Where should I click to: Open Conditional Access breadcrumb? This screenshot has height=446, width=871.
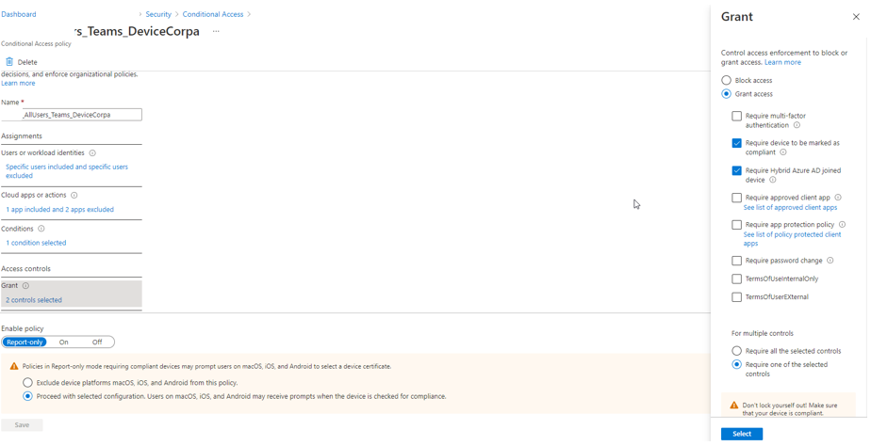pos(212,14)
